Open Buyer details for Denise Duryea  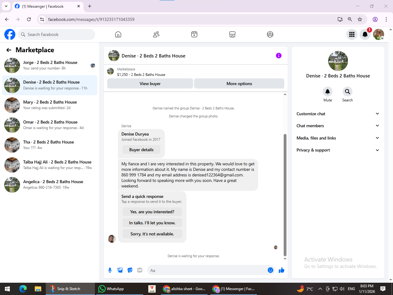[141, 150]
